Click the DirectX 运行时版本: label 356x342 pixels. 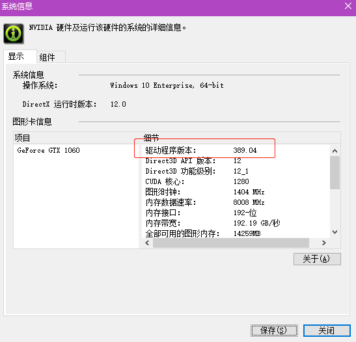59,104
